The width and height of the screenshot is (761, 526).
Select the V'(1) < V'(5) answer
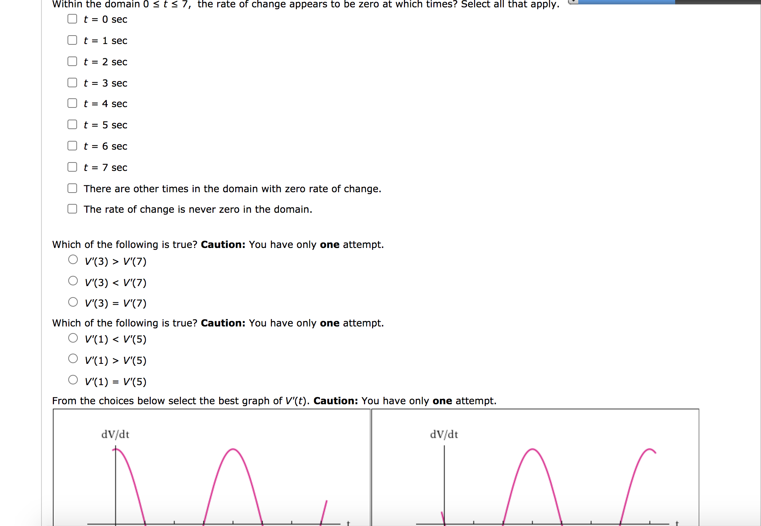click(73, 337)
